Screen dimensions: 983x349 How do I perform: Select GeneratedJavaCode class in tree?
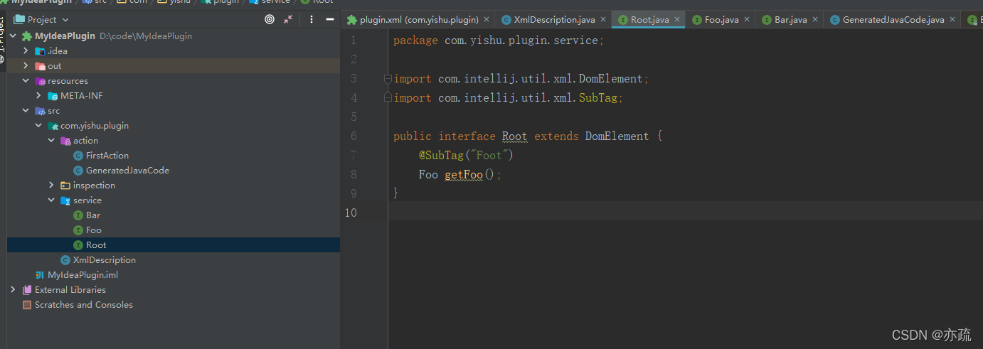click(127, 171)
